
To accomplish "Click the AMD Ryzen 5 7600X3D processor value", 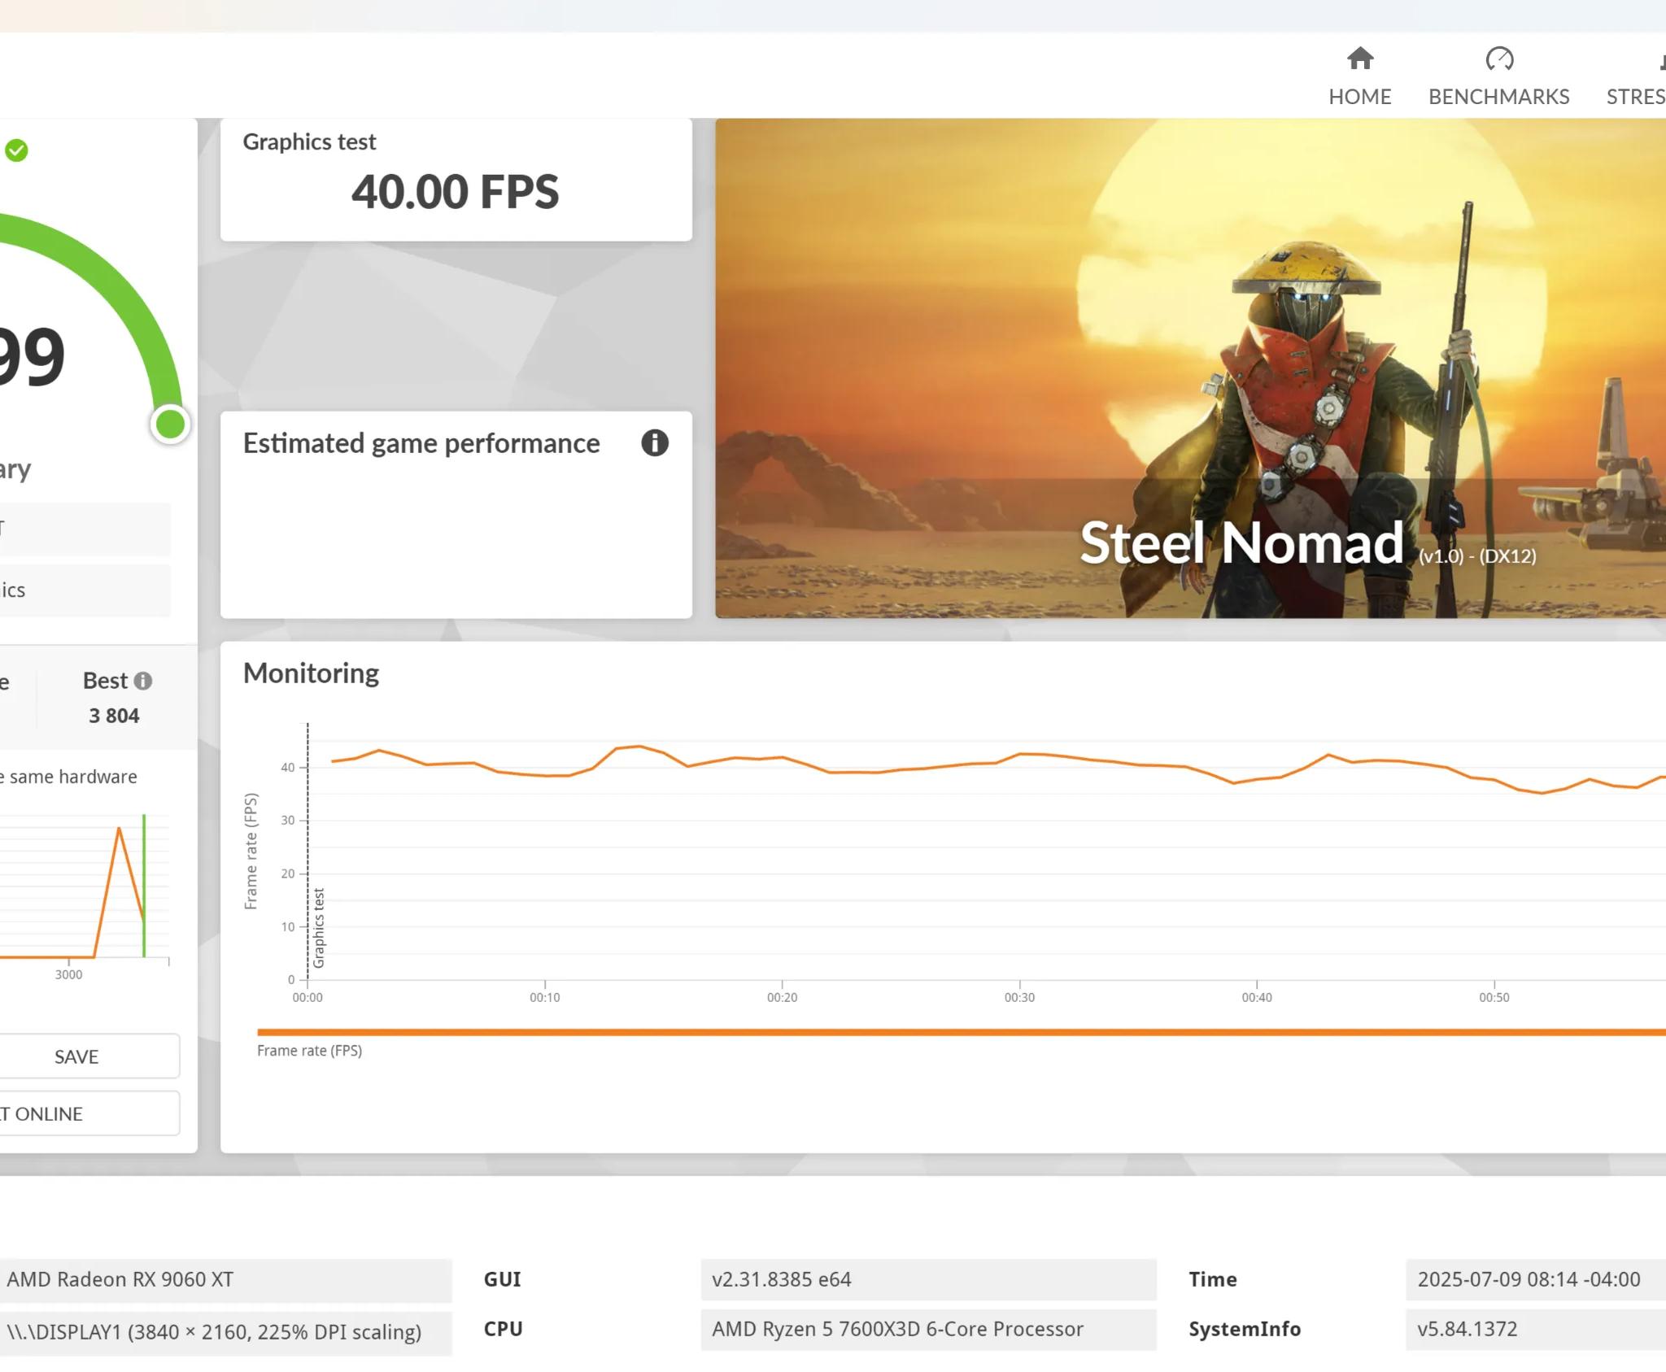I will point(928,1329).
